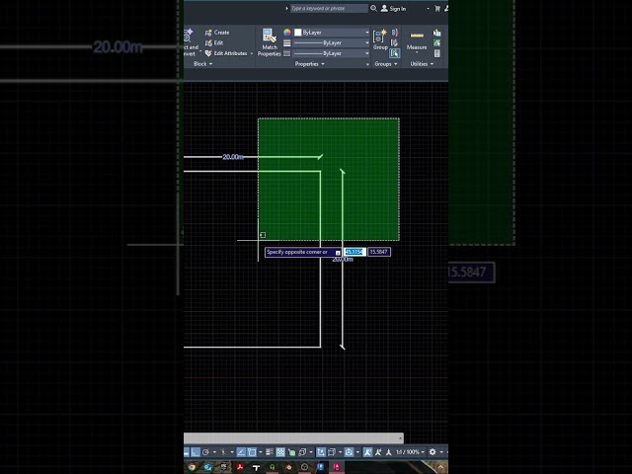Click the white ByLayer color swatch

point(298,33)
